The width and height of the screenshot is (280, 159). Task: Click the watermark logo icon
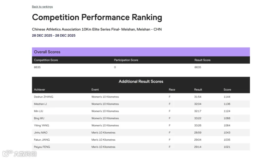[x=7, y=153]
